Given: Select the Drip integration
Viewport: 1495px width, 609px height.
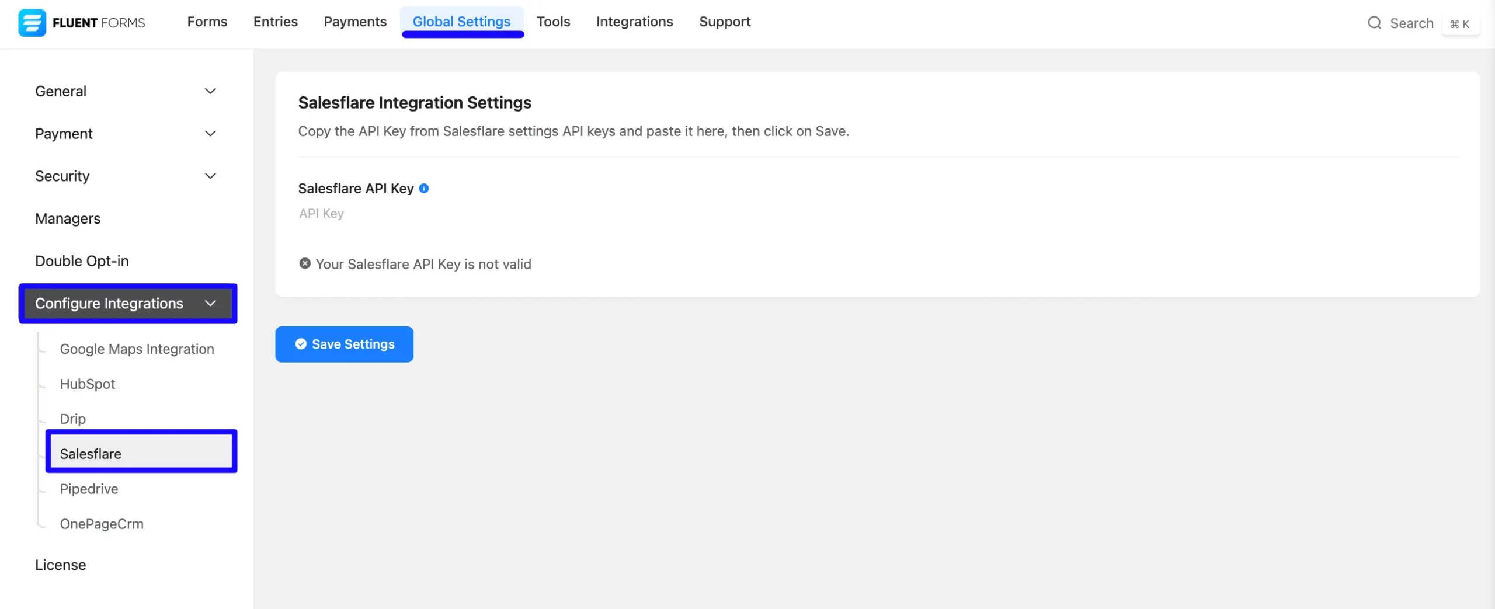Looking at the screenshot, I should [73, 419].
